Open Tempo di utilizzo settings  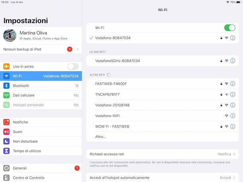coord(41,151)
